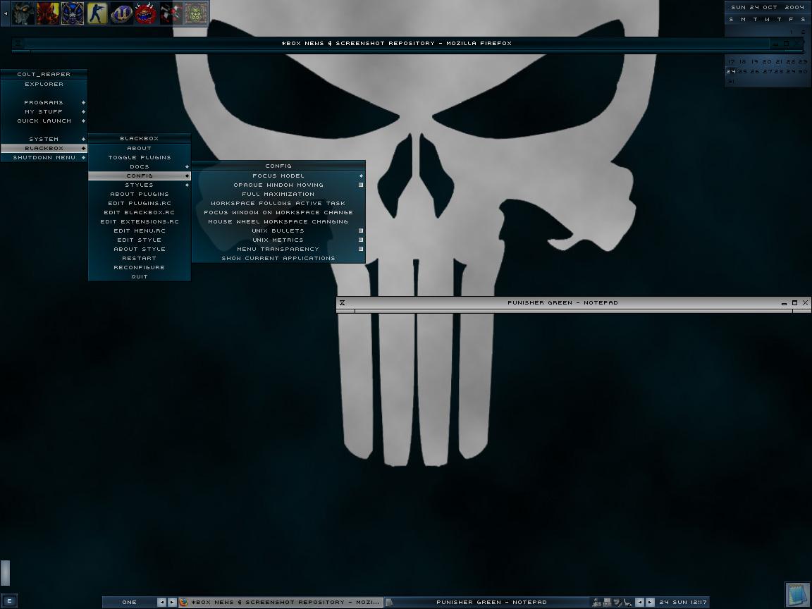Click previous workspace arrow next to ONE
This screenshot has width=812, height=609.
pos(161,602)
